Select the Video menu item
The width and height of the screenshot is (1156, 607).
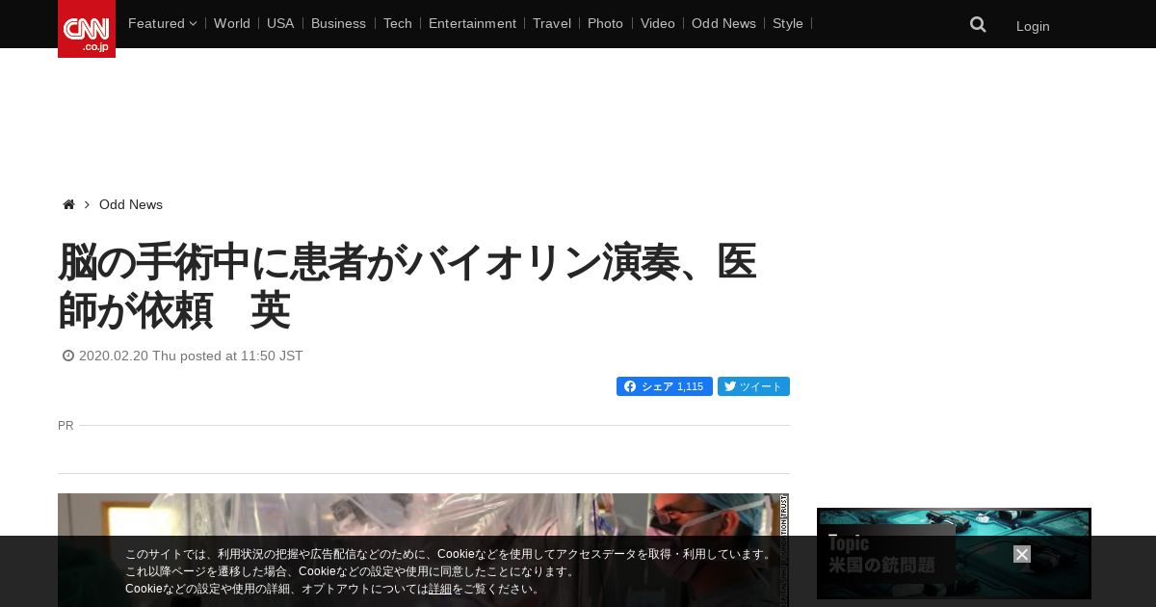(x=658, y=23)
